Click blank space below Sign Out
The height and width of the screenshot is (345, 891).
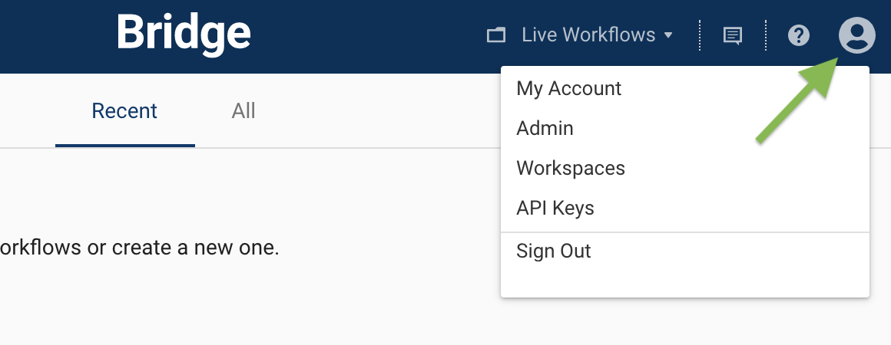(684, 282)
